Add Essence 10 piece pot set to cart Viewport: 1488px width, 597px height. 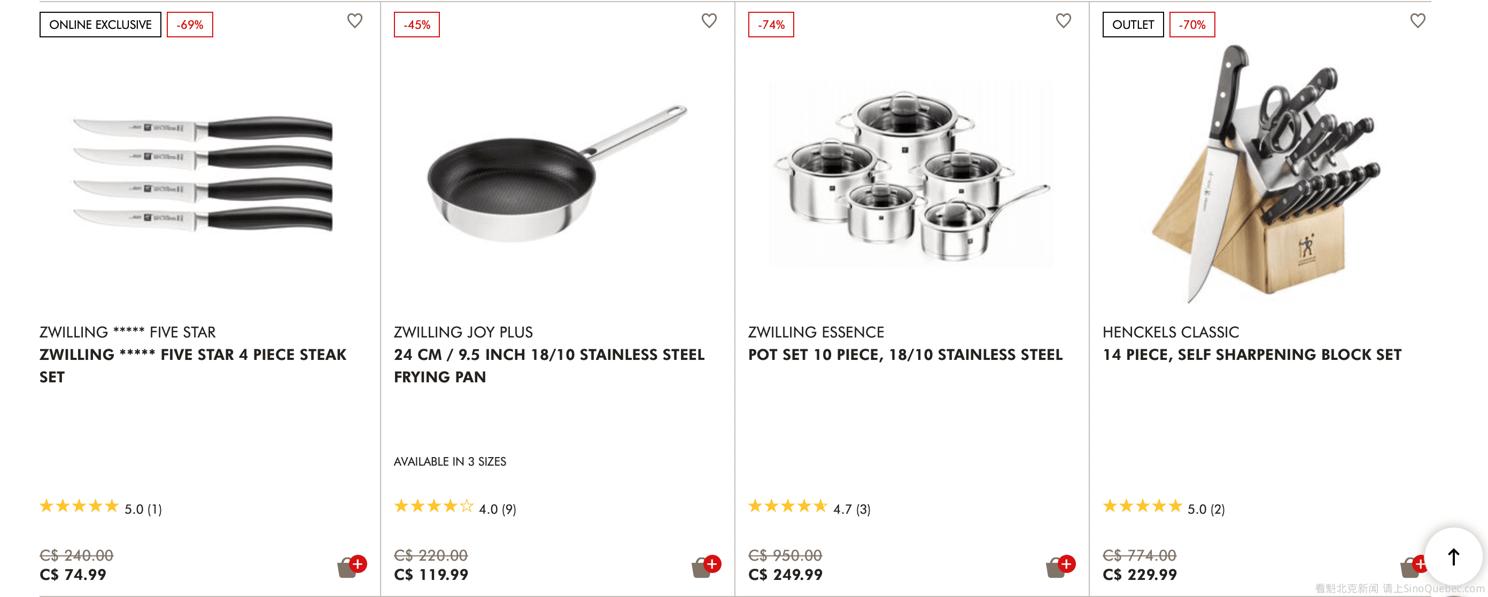pyautogui.click(x=1059, y=567)
